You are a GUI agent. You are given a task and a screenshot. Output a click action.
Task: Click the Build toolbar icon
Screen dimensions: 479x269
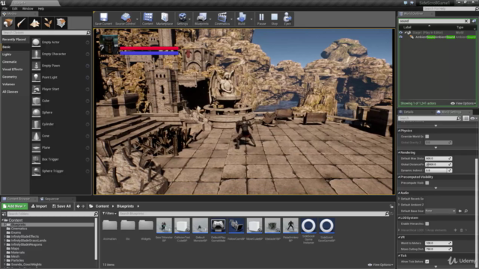[241, 19]
